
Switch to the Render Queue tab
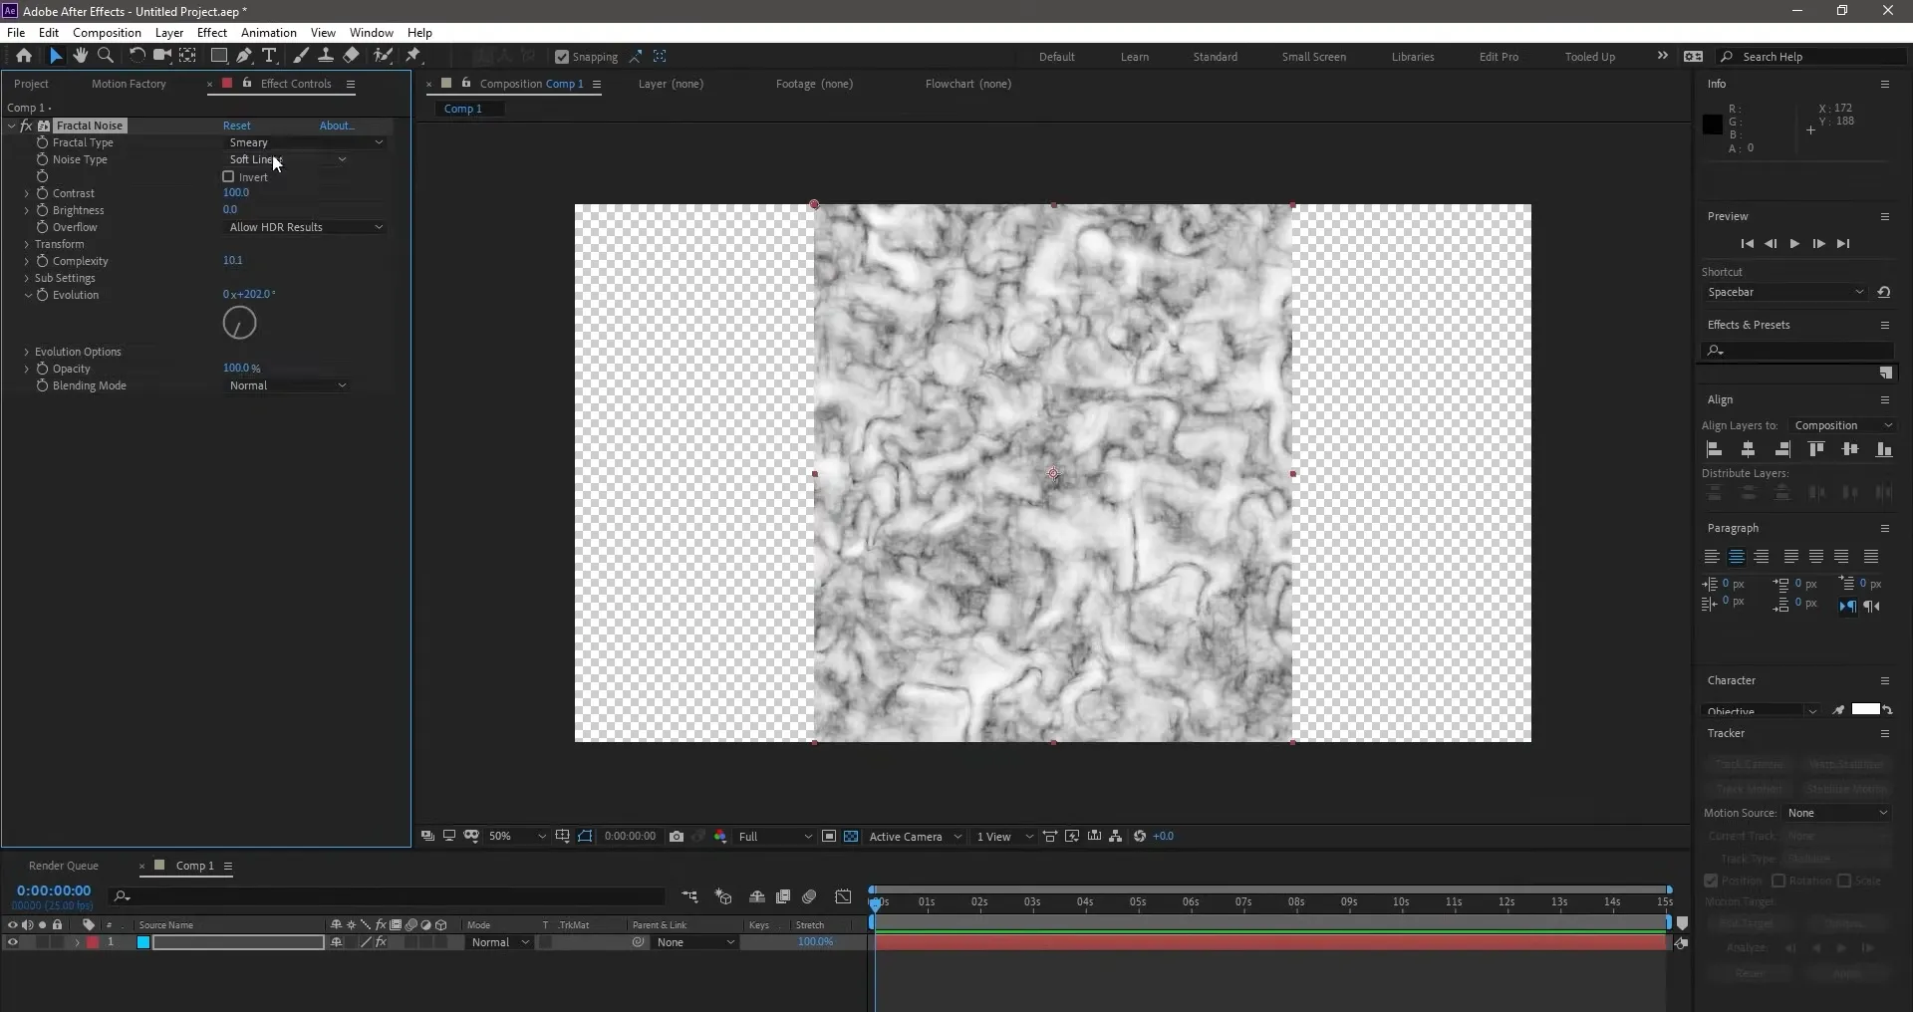point(64,866)
